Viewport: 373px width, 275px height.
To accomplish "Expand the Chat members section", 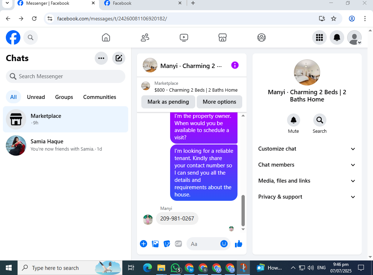I will (307, 165).
